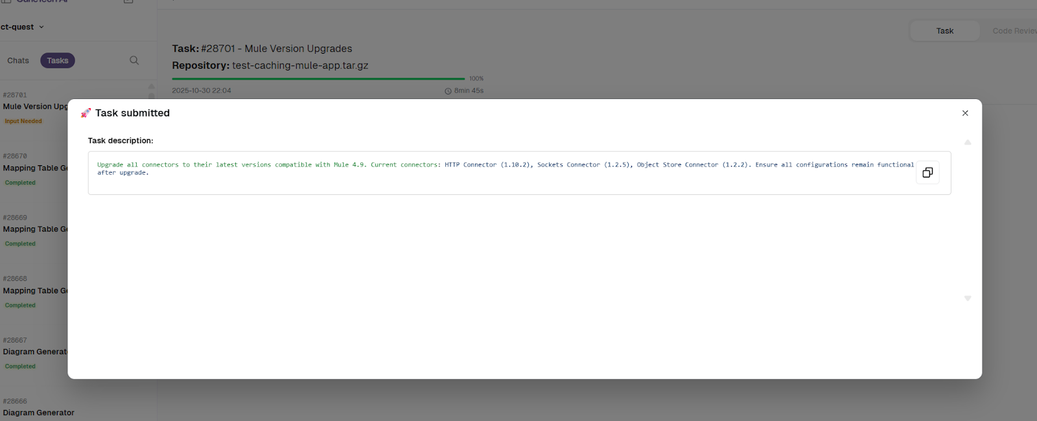This screenshot has width=1037, height=421.
Task: Click the sidebar list scroll up arrow
Action: click(x=152, y=86)
